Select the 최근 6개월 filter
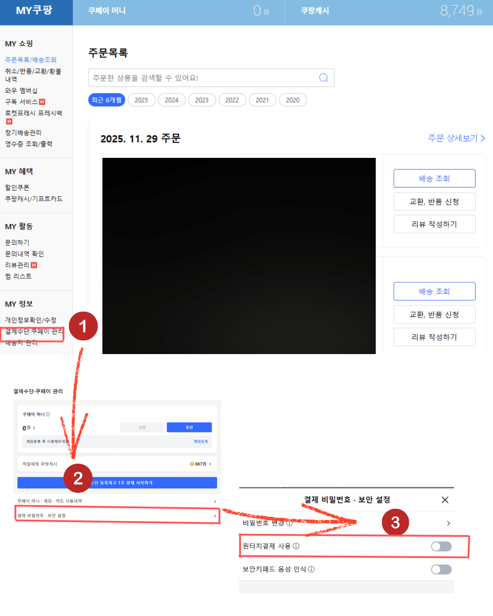The image size is (493, 616). pyautogui.click(x=106, y=100)
